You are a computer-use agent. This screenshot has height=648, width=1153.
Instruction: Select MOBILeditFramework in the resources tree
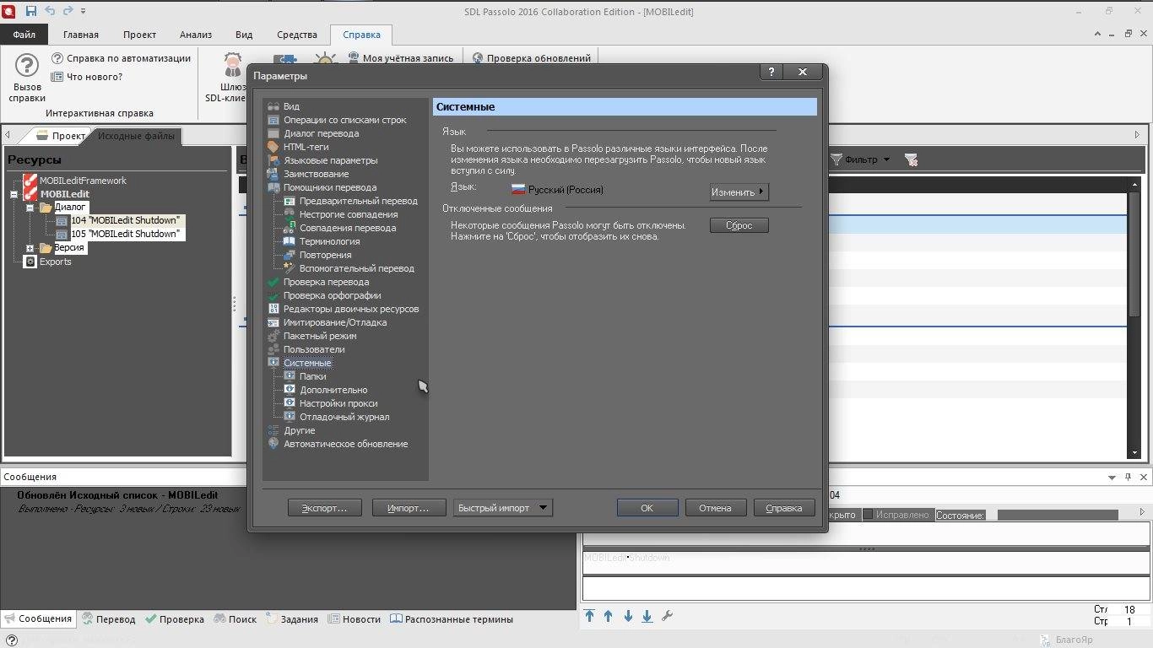[x=83, y=181]
